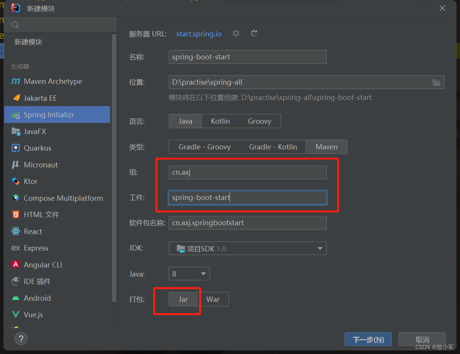Click the React atom icon
Screen dimensions: 460x354
point(16,231)
